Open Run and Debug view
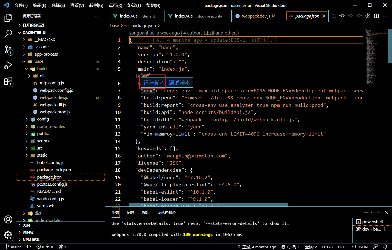392x250 pixels. (x=8, y=65)
